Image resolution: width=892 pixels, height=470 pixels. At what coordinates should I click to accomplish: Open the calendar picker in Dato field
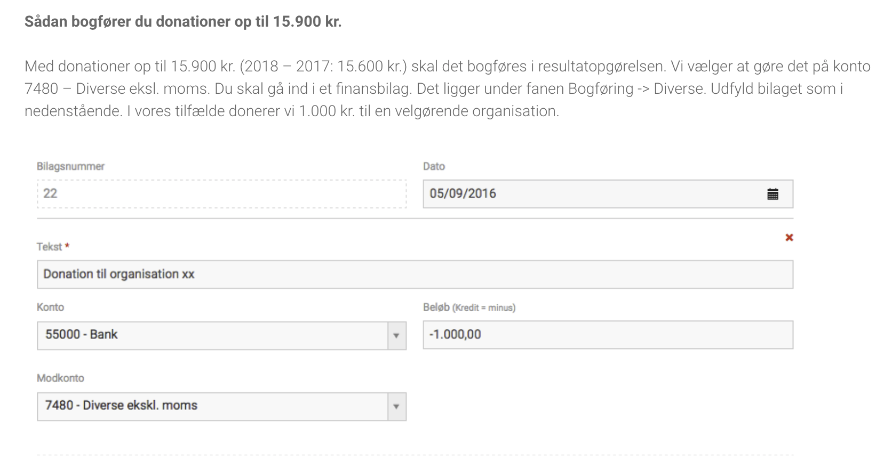click(772, 194)
